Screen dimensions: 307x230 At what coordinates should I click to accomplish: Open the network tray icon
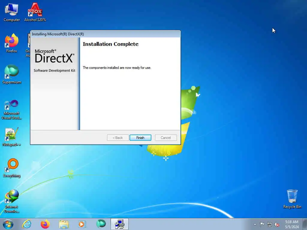tap(270, 224)
